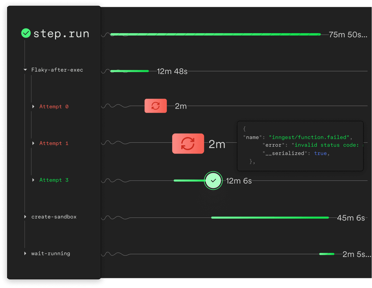This screenshot has height=288, width=372.
Task: Select the step.run title
Action: click(61, 34)
